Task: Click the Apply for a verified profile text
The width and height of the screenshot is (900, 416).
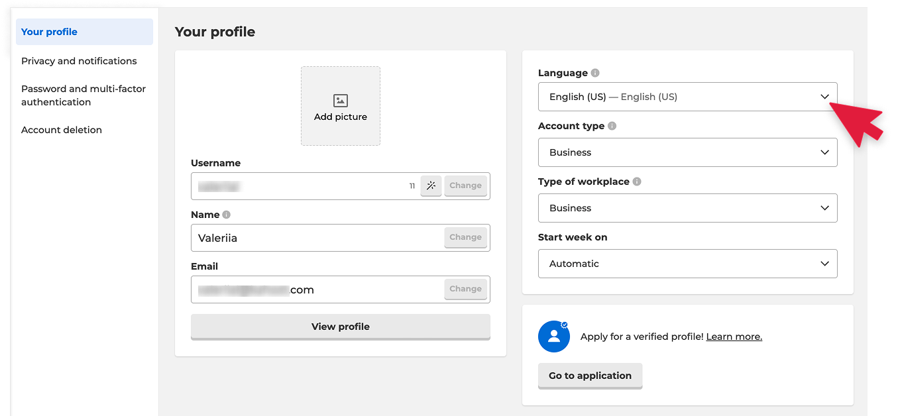Action: 642,337
